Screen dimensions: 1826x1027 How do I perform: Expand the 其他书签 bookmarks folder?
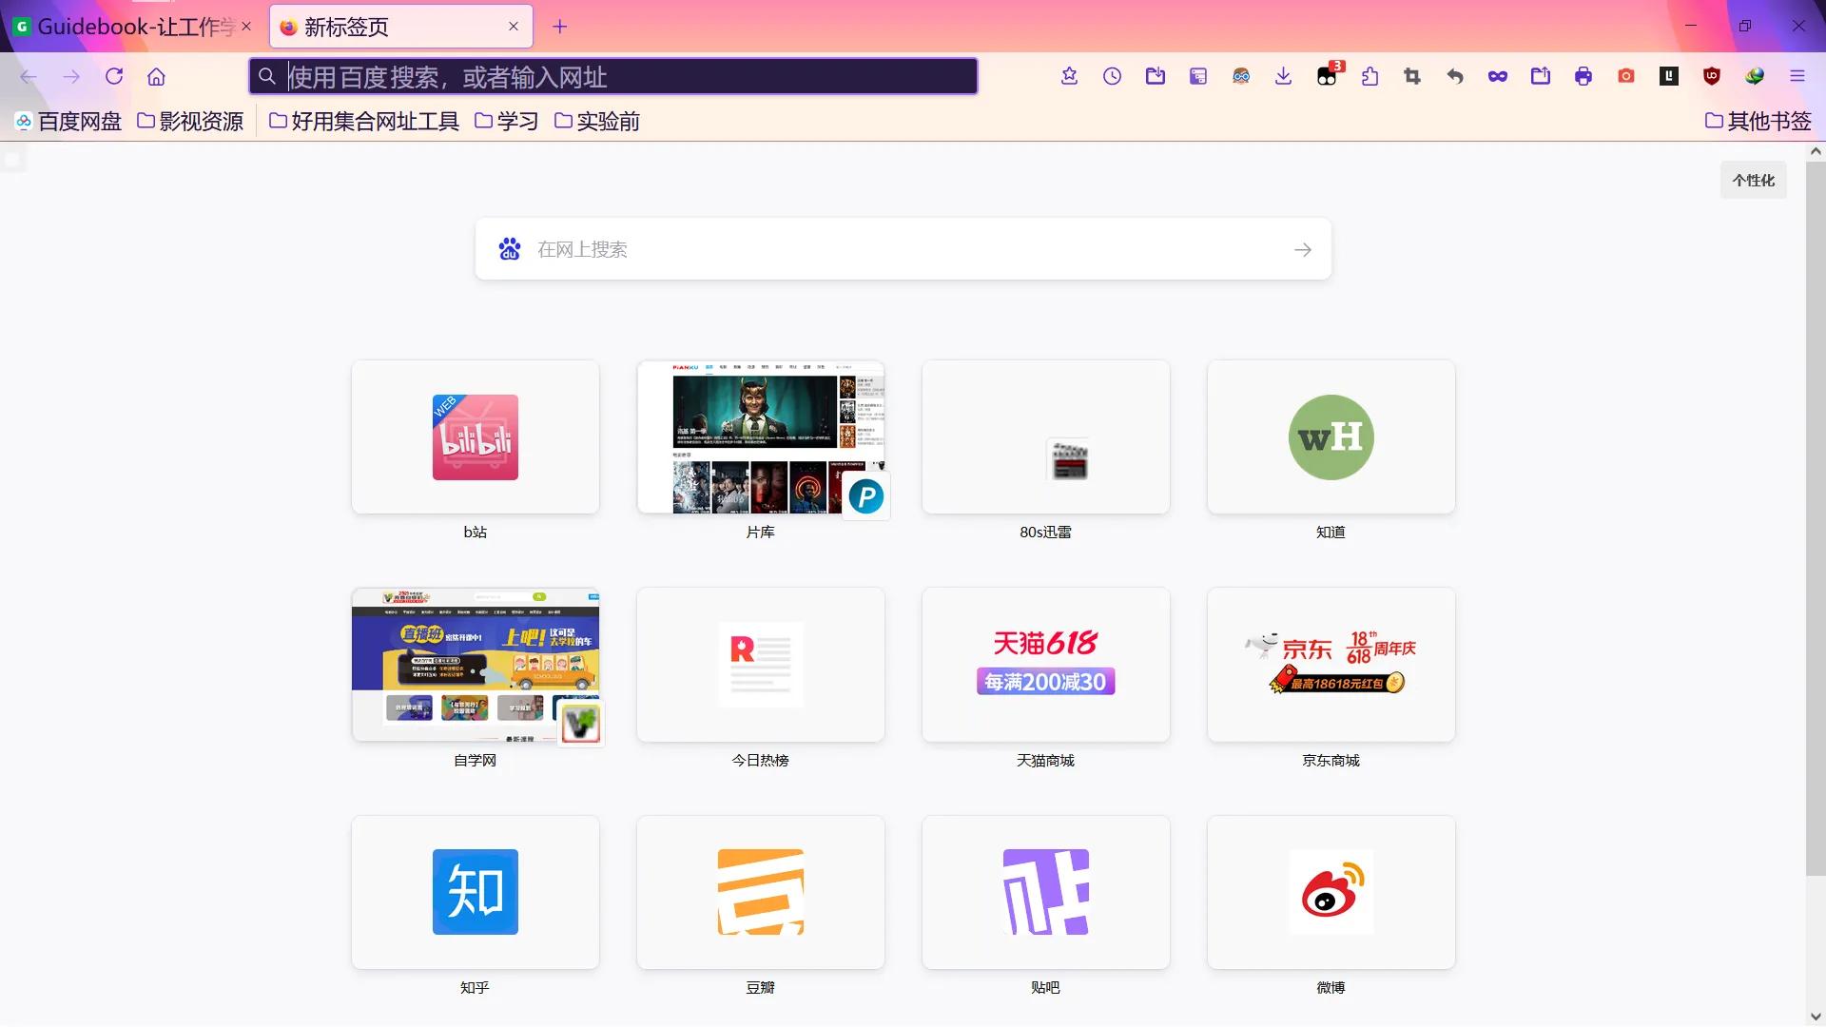point(1758,121)
